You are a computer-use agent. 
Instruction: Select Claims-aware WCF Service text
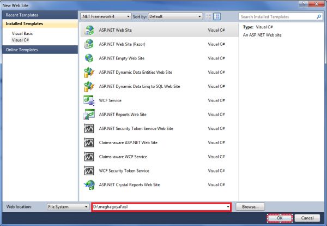click(123, 157)
